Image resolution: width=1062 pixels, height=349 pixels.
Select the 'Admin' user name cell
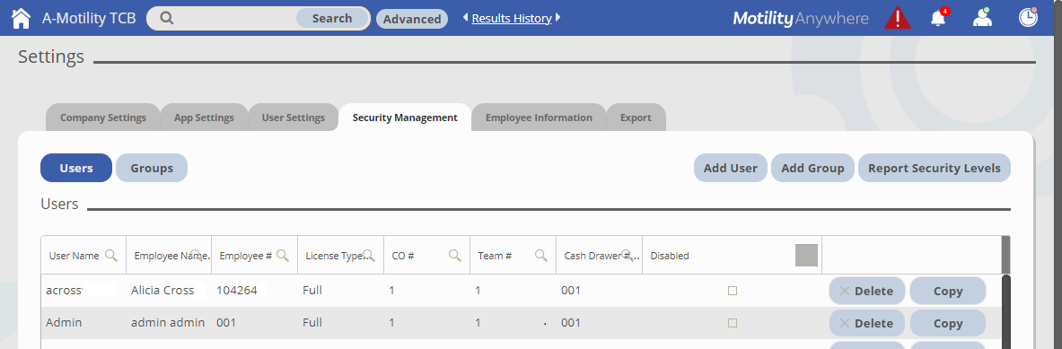click(x=83, y=323)
